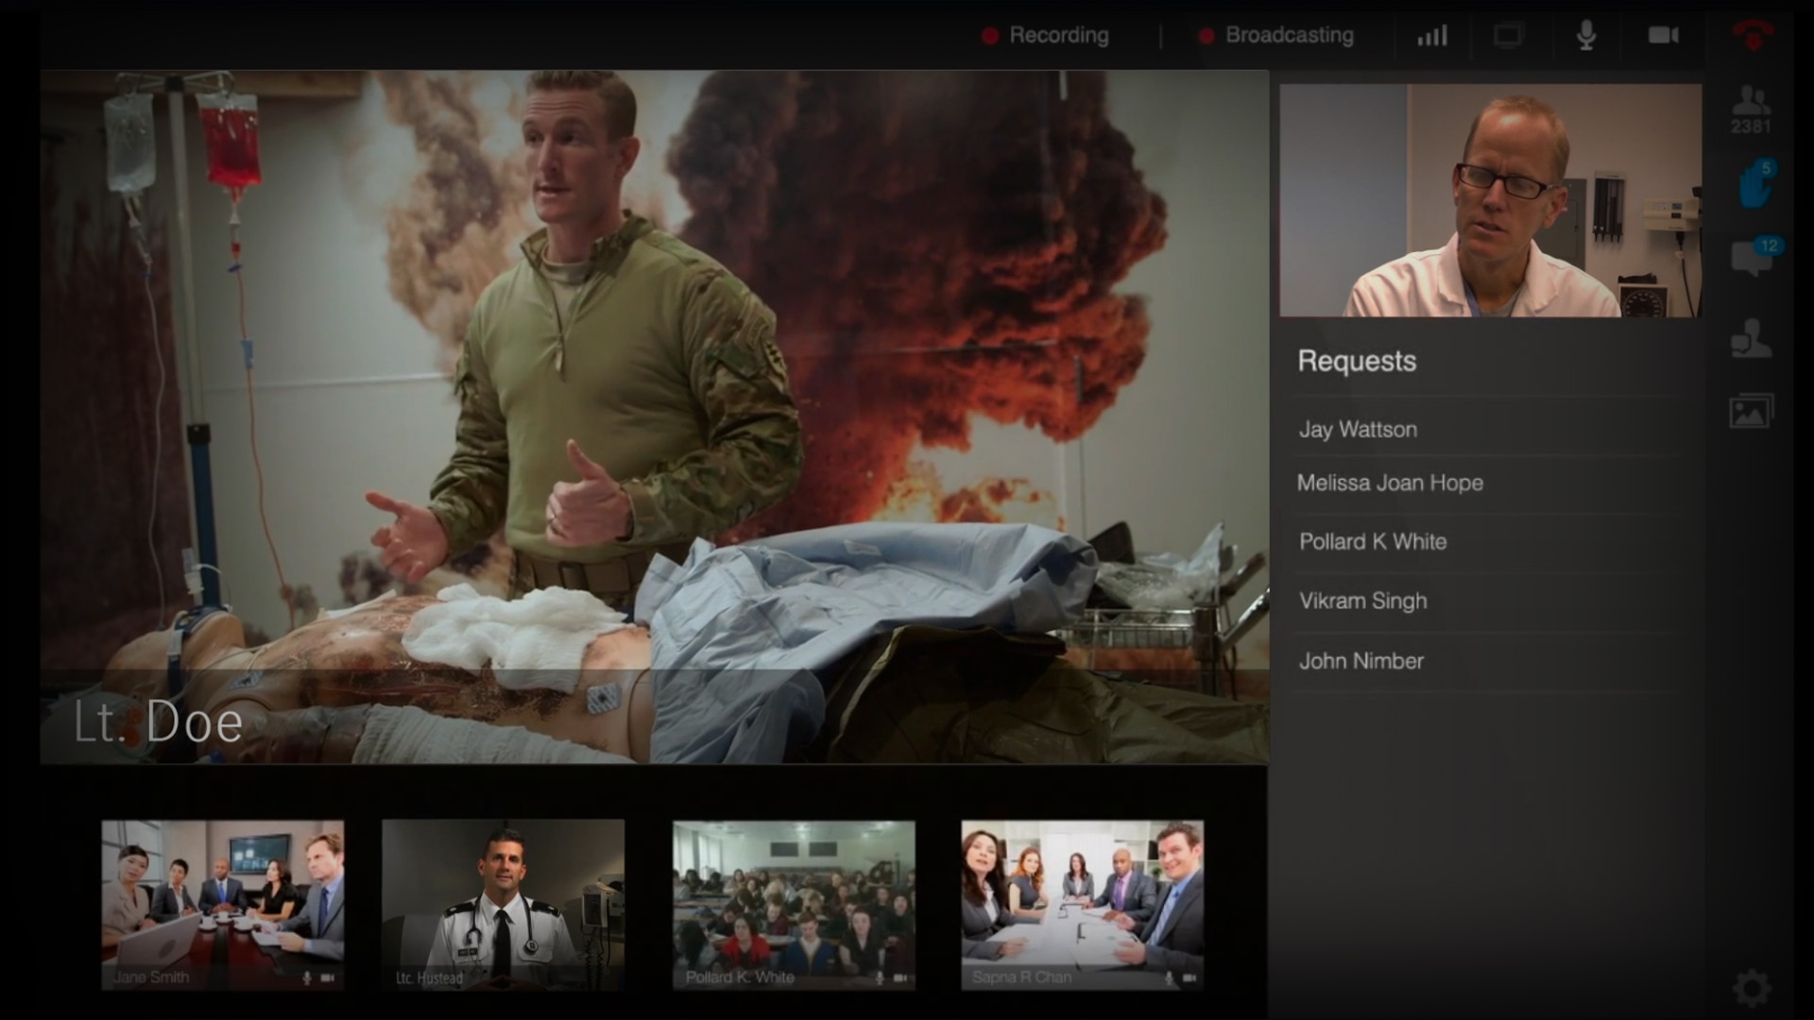Open chat messages icon with 12 badge
This screenshot has width=1814, height=1020.
click(1753, 256)
